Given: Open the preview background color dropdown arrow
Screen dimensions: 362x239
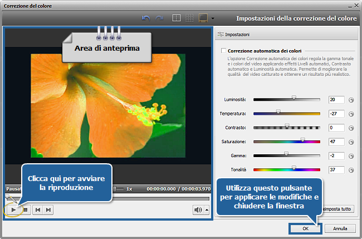Looking at the screenshot, I should [213, 19].
